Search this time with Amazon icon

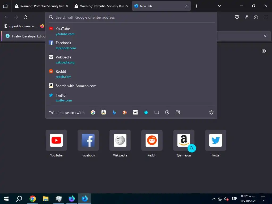(x=104, y=112)
